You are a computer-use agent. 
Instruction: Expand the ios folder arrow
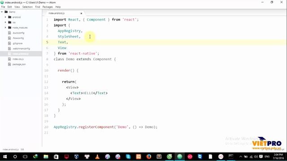[5, 22]
